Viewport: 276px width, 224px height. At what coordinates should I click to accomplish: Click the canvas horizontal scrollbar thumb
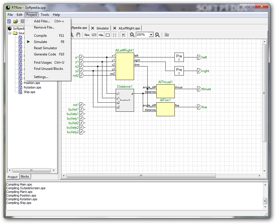(141, 176)
